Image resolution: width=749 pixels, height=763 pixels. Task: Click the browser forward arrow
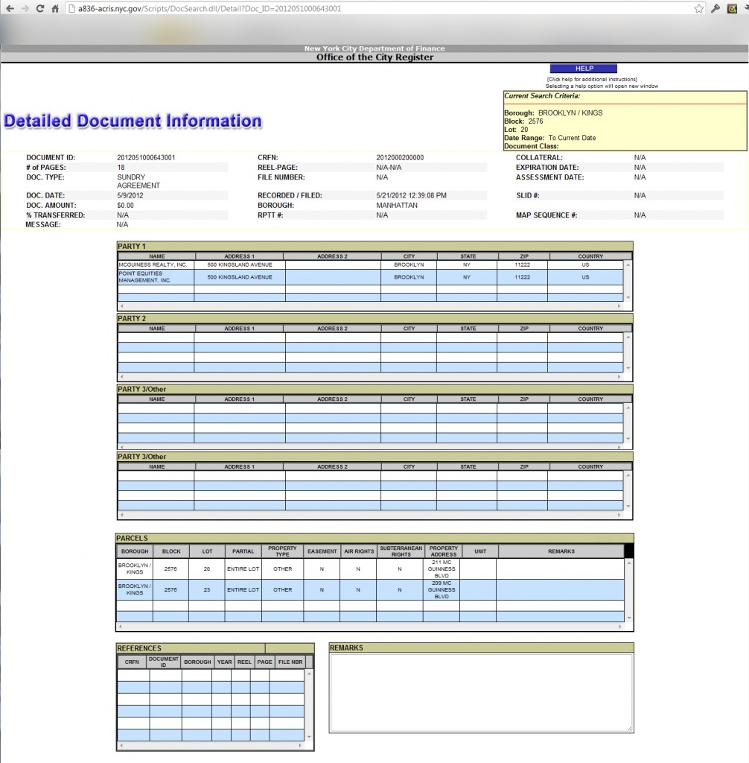[25, 9]
